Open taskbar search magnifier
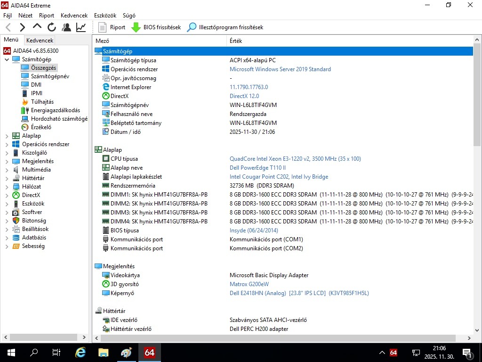The image size is (482, 362). click(x=34, y=353)
